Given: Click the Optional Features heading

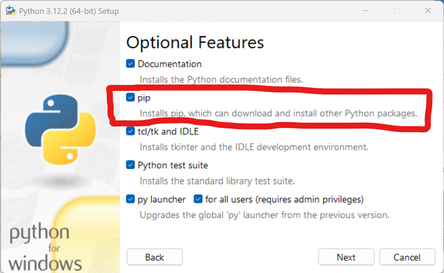Looking at the screenshot, I should pos(195,42).
